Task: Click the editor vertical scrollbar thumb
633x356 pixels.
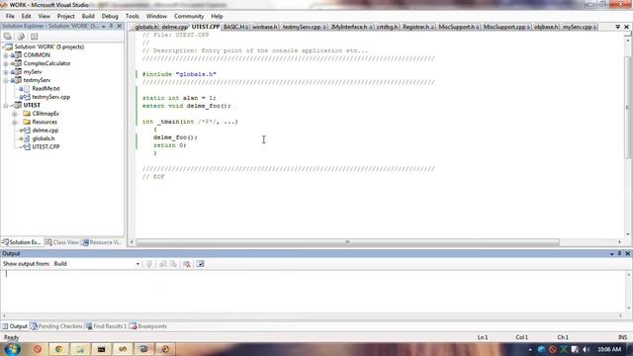Action: (627, 108)
